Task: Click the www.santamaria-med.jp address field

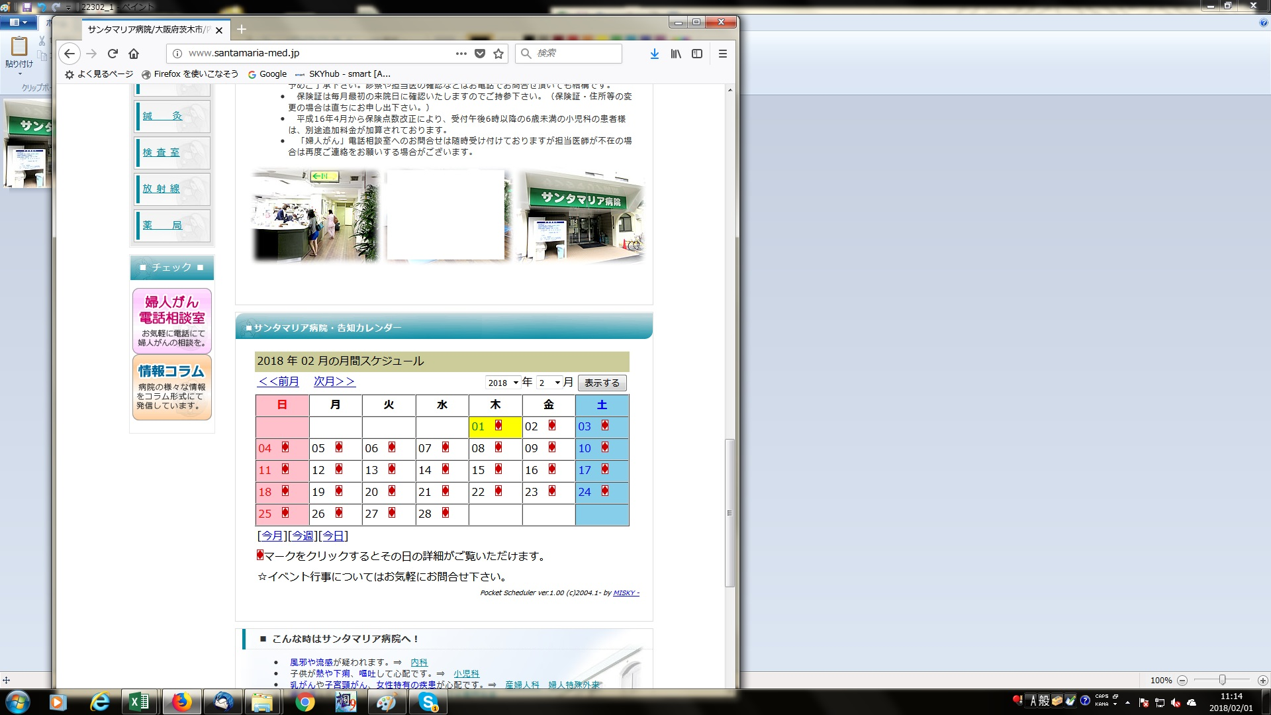Action: [x=318, y=54]
